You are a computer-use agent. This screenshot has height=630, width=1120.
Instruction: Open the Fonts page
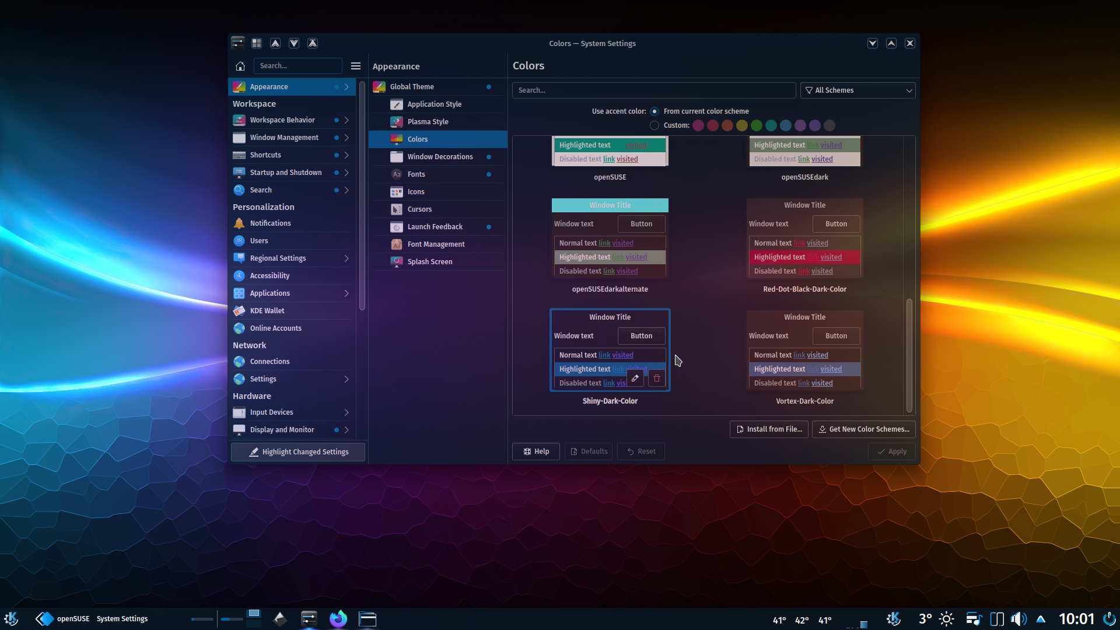(x=437, y=174)
